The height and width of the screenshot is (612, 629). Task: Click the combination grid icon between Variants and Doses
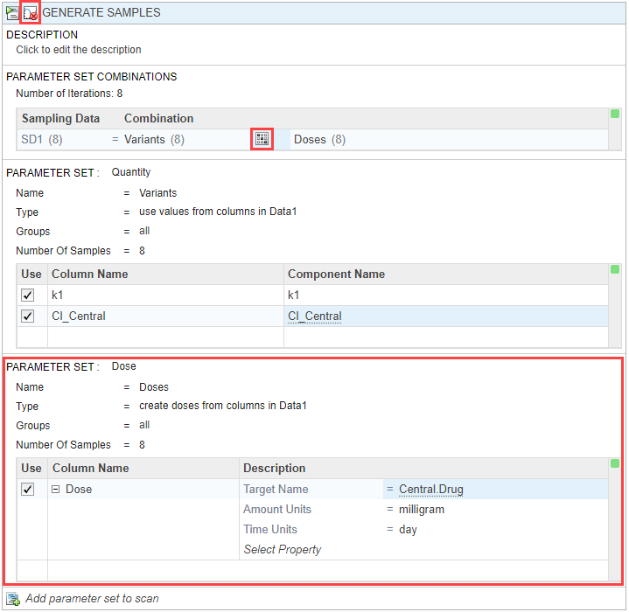pyautogui.click(x=262, y=139)
